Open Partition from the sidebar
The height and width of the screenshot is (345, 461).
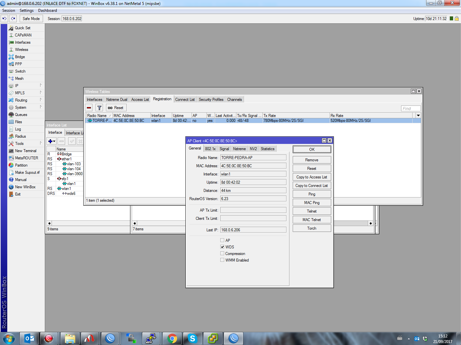pos(21,165)
